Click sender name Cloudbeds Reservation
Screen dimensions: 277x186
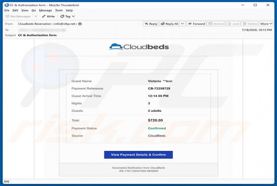click(35, 24)
